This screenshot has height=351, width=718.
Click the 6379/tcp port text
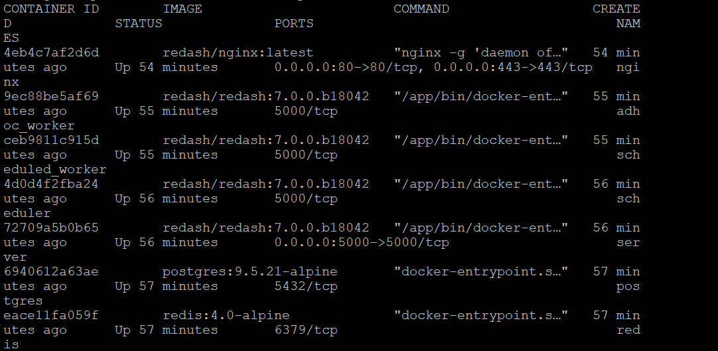[x=306, y=331]
